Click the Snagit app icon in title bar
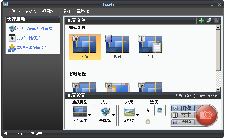225x138 pixels. click(x=5, y=4)
